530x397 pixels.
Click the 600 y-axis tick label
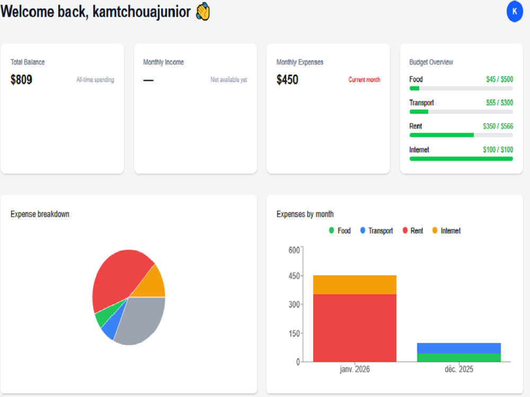tap(294, 250)
